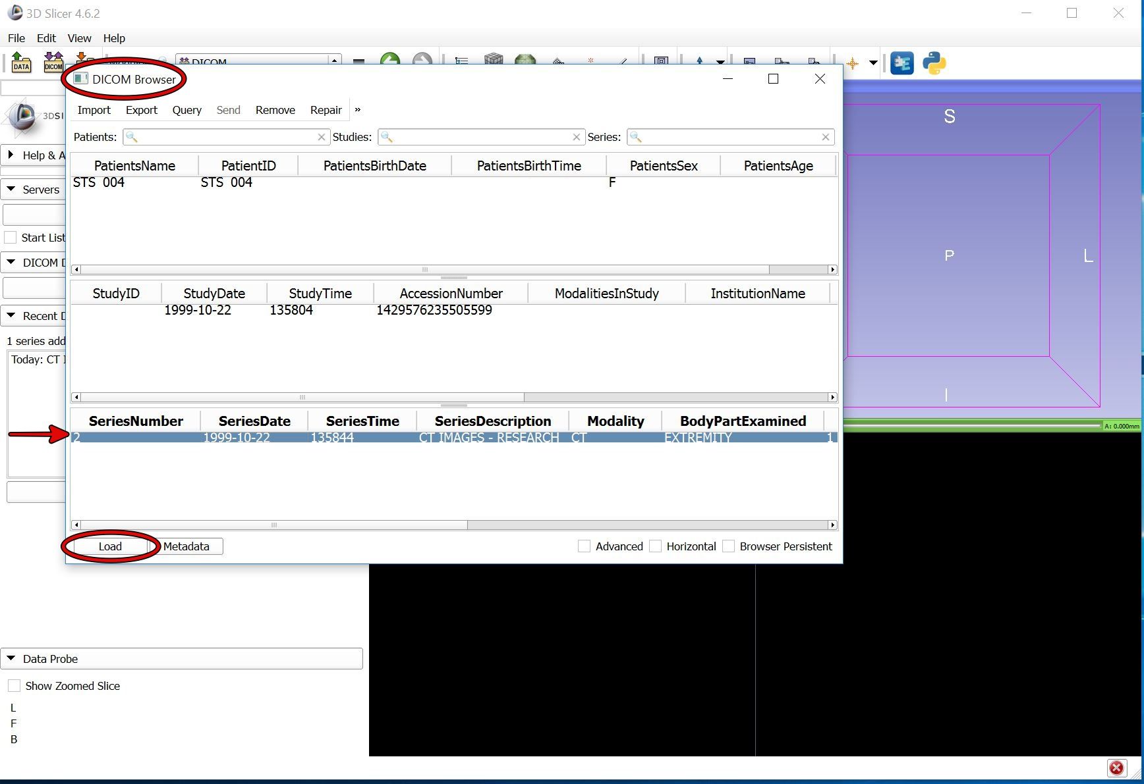Viewport: 1144px width, 784px height.
Task: Click the red error log icon
Action: point(1116,768)
